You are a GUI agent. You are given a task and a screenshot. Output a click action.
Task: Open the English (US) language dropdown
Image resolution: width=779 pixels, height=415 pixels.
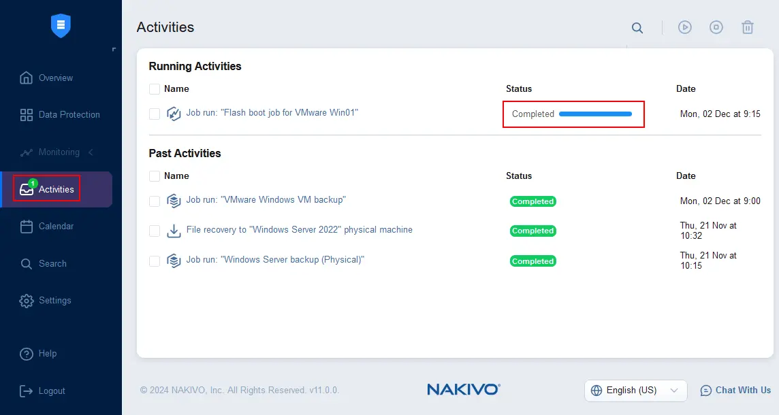[635, 391]
